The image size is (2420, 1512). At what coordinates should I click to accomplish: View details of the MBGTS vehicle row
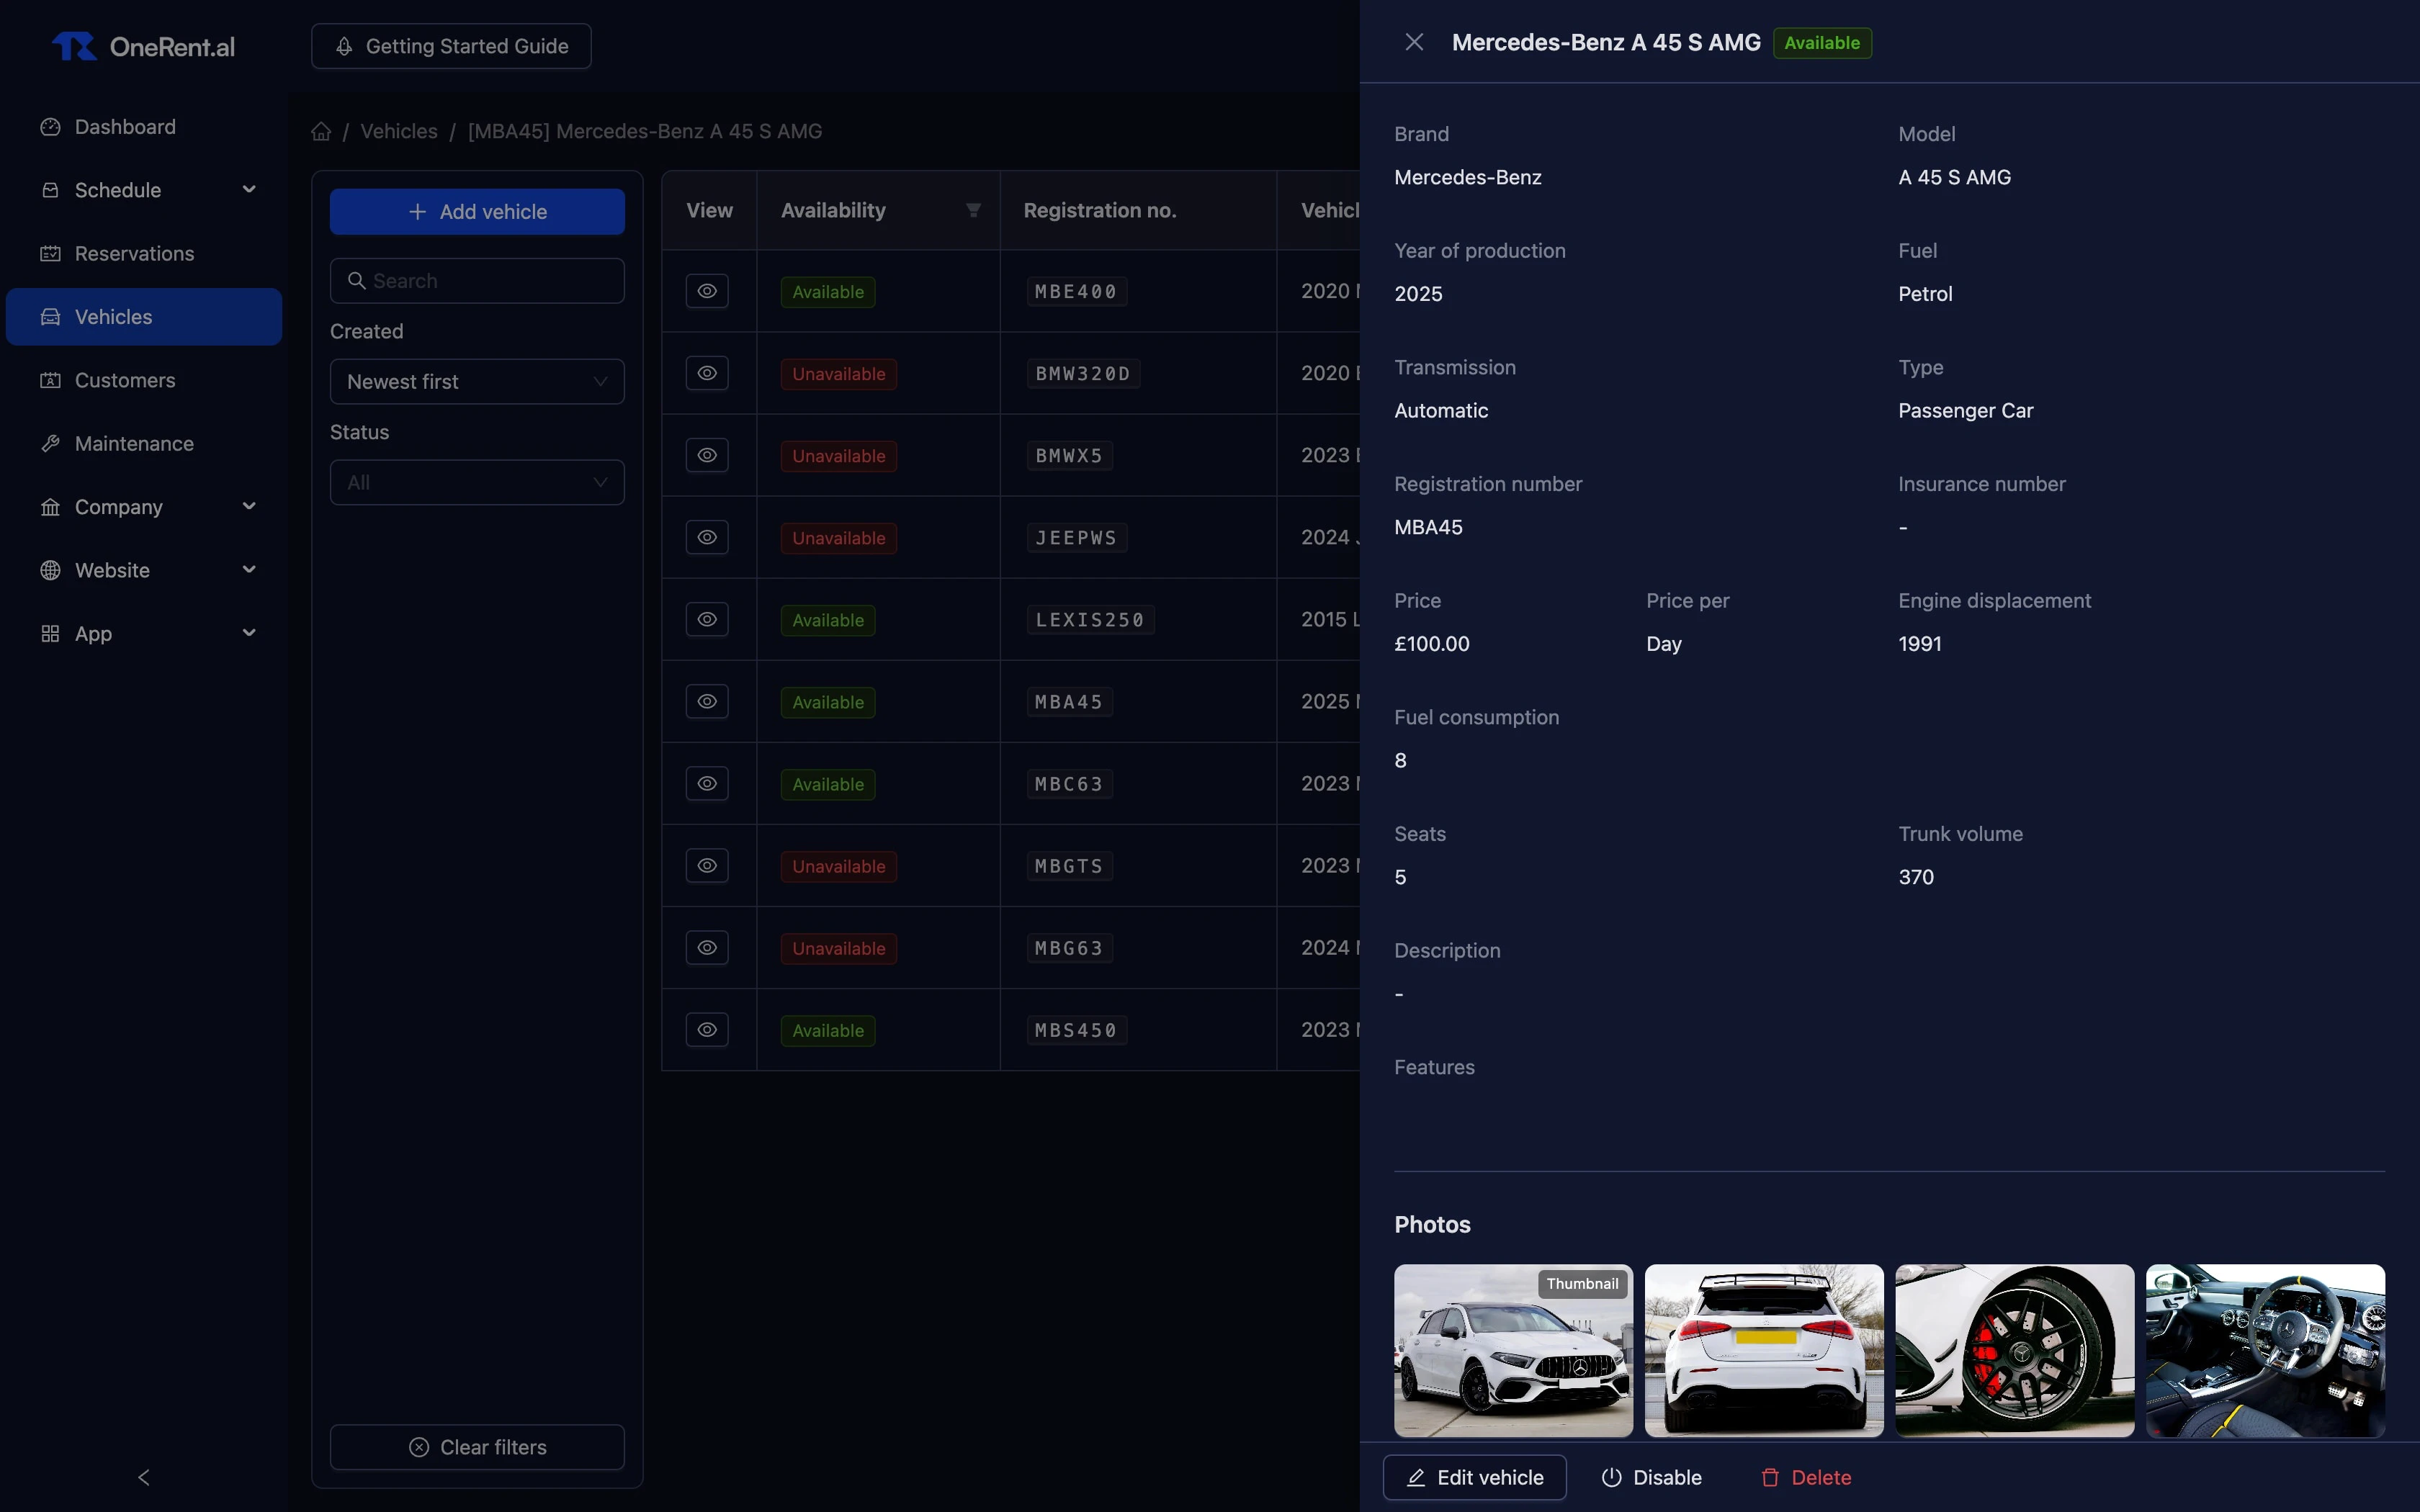pyautogui.click(x=707, y=865)
